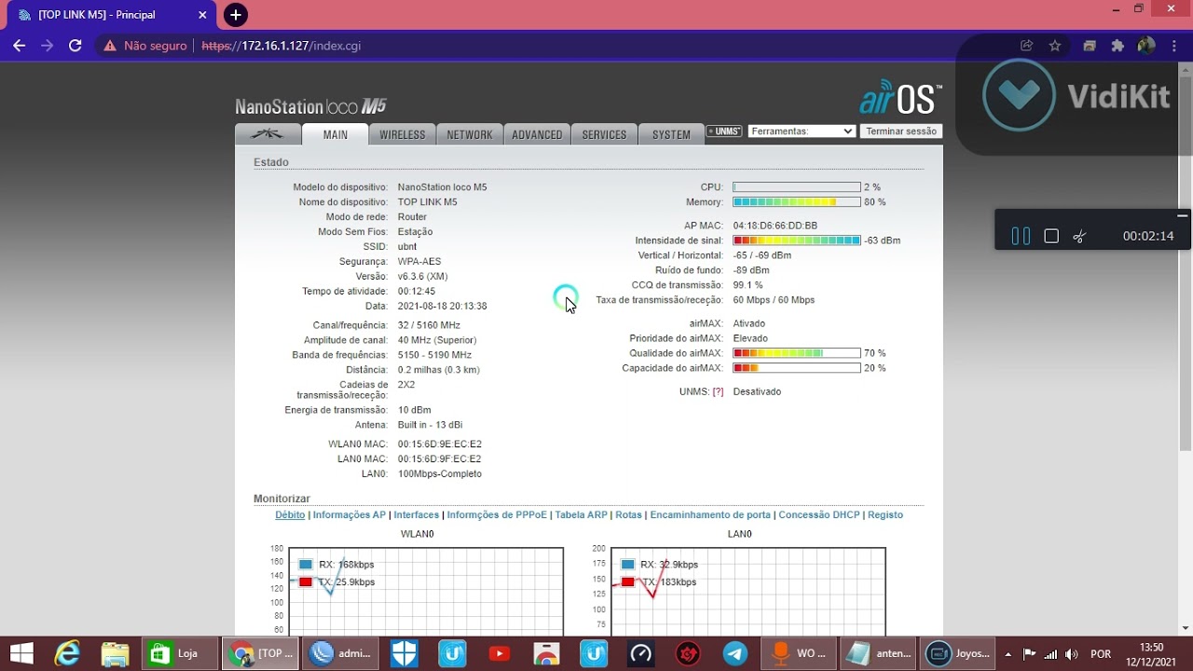
Task: Click the Qualidade do airMAX bar
Action: [797, 353]
